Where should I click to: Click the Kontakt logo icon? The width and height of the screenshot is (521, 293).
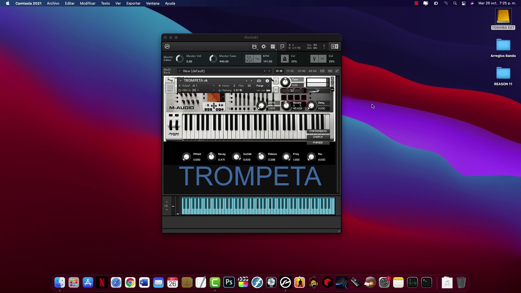(x=167, y=46)
